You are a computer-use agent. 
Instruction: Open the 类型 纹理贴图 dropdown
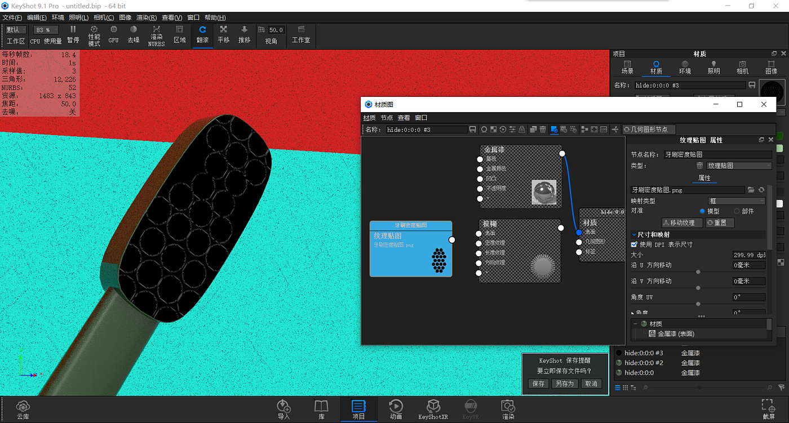pyautogui.click(x=738, y=166)
